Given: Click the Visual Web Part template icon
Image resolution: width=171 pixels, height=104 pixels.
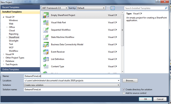Looking at the screenshot, I should pos(46,23).
